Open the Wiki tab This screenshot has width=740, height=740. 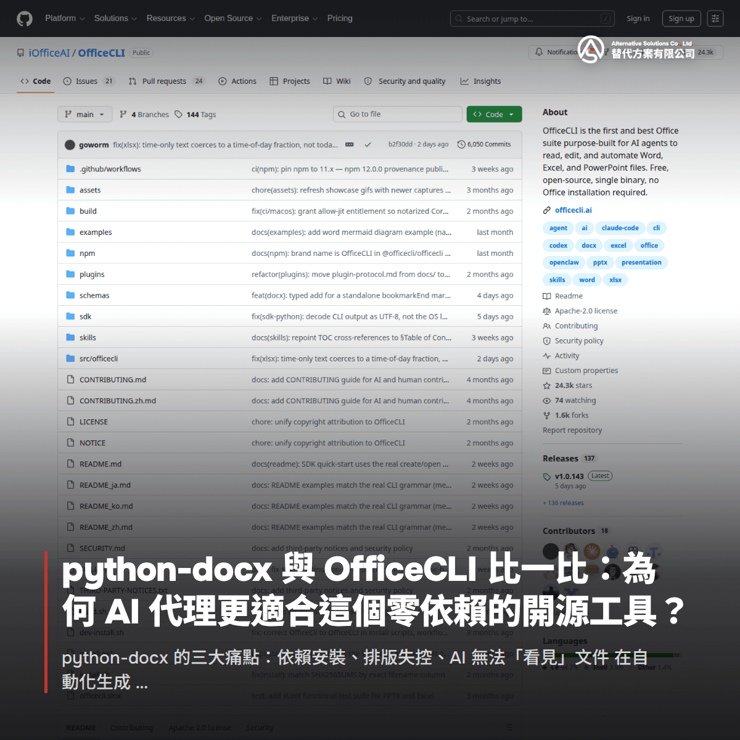[x=337, y=81]
